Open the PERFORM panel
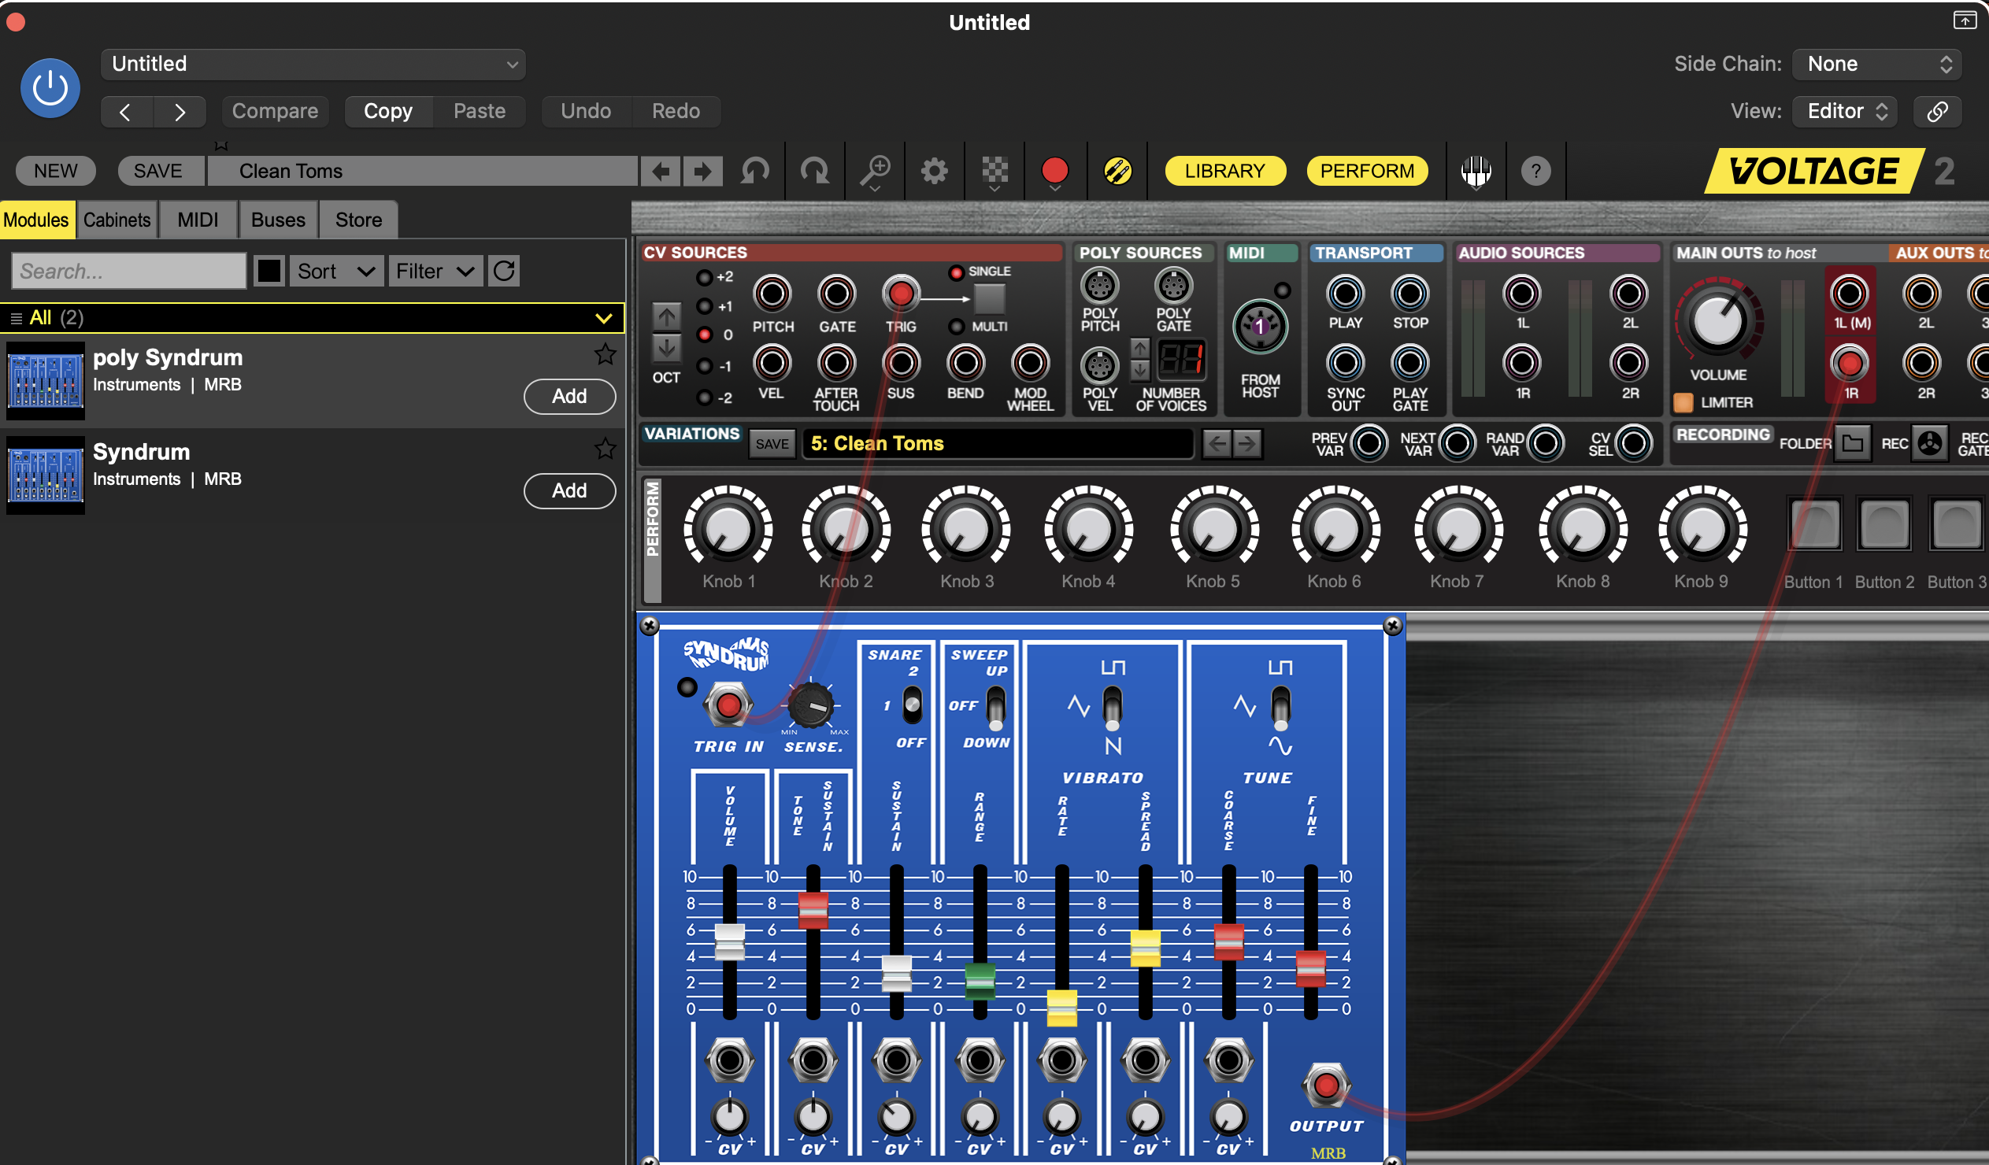 click(x=1367, y=171)
